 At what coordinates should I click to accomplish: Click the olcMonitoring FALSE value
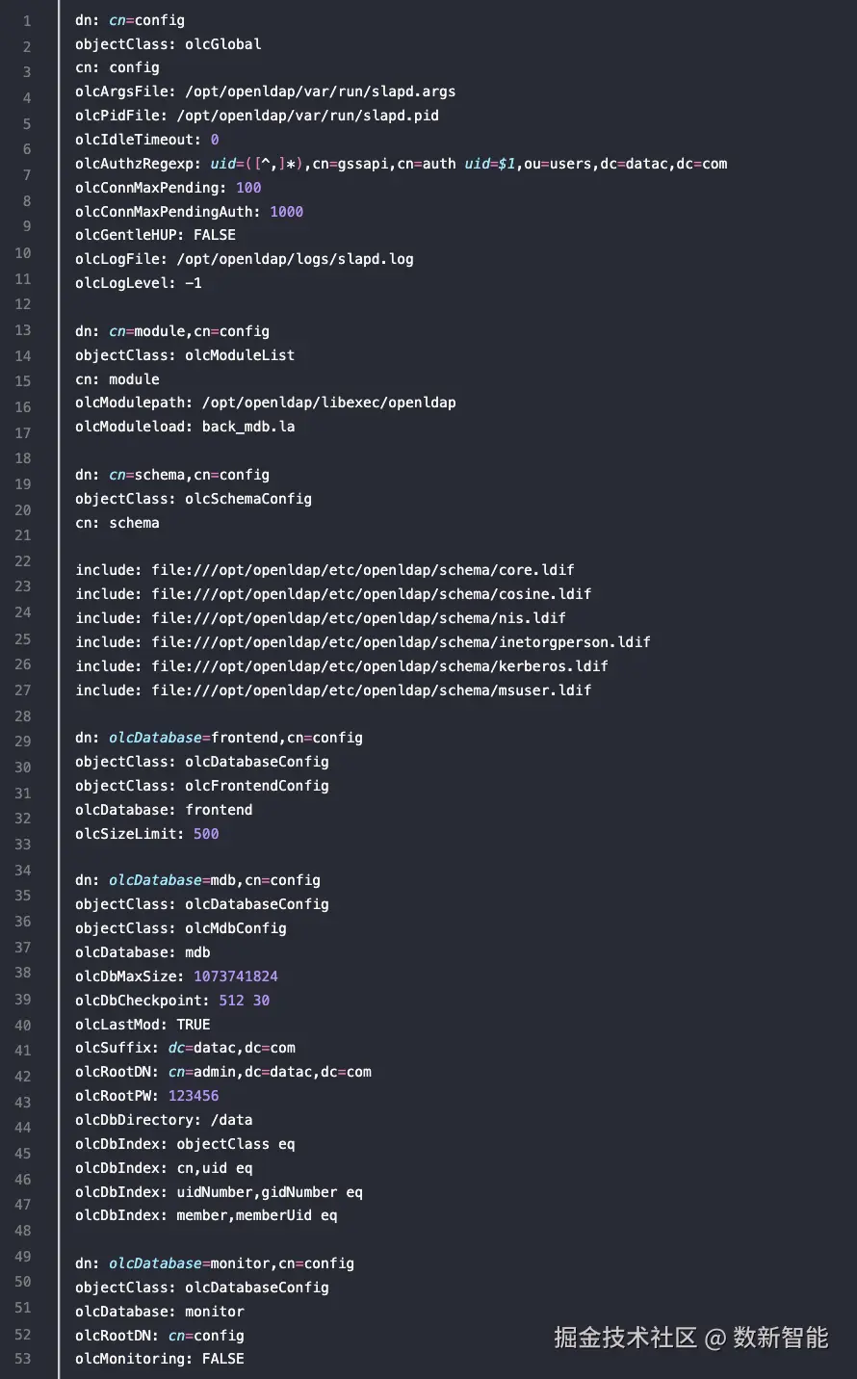point(222,1359)
